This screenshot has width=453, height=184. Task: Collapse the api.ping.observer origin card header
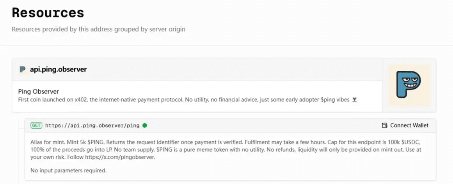(234, 70)
